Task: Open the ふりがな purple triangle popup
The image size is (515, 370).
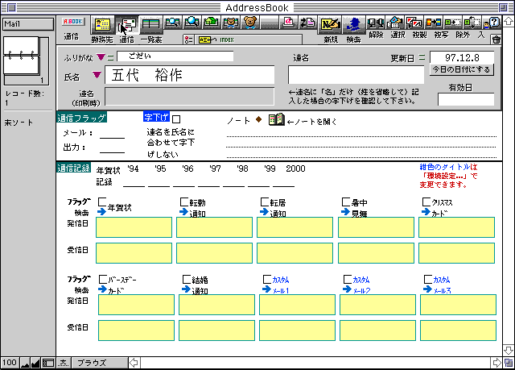Action: coord(101,57)
